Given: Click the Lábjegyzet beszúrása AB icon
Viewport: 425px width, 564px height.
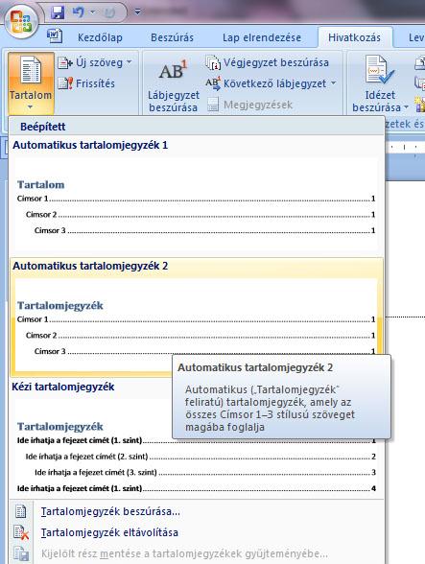Looking at the screenshot, I should (173, 70).
